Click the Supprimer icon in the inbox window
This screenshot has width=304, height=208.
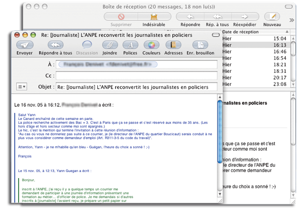pyautogui.click(x=121, y=17)
